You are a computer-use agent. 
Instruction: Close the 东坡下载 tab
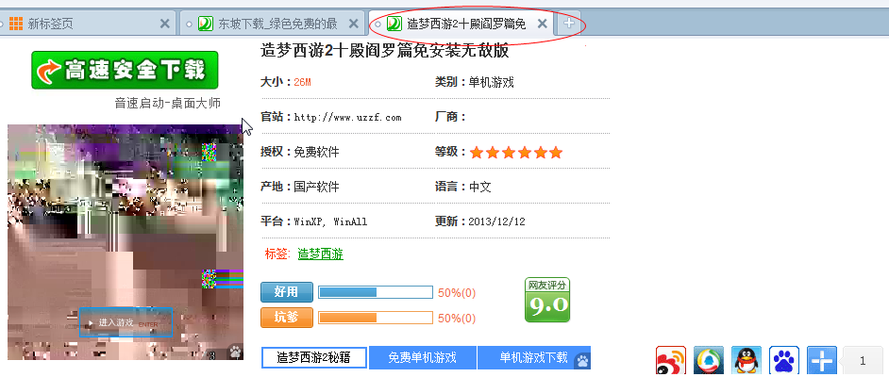(x=353, y=24)
